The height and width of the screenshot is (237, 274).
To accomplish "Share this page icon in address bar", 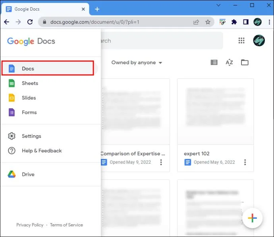I will pos(196,22).
